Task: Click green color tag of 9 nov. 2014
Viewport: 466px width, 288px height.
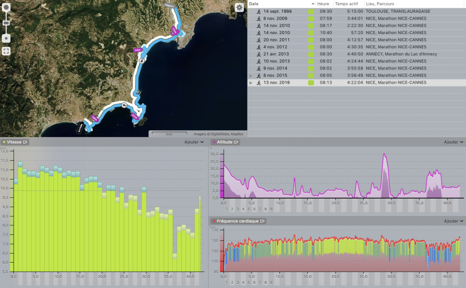Action: (311, 68)
